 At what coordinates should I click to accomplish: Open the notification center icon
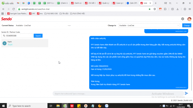point(189,106)
